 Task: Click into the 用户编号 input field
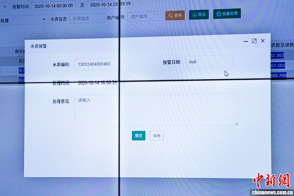145,16
